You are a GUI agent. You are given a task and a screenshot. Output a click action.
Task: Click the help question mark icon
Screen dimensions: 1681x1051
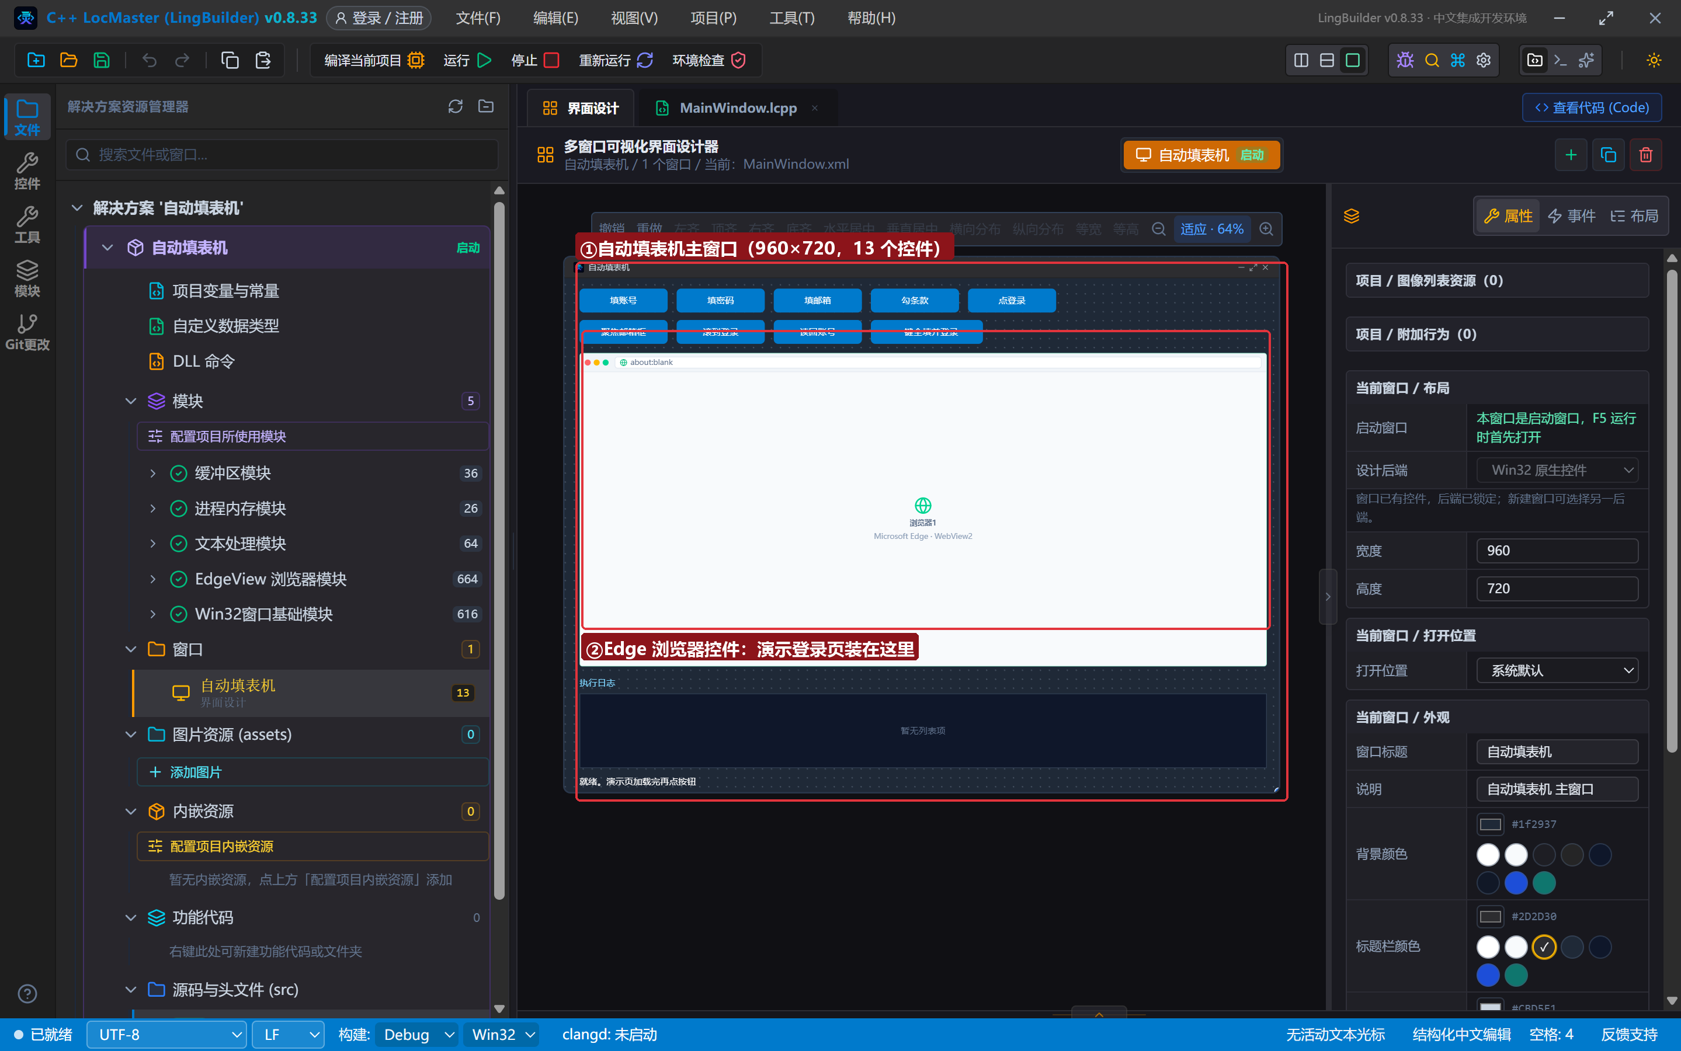point(27,994)
